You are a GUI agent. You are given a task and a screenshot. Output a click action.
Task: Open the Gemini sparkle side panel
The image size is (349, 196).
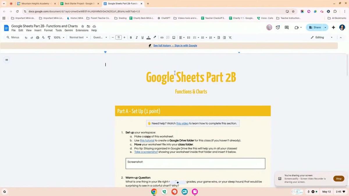tap(333, 27)
